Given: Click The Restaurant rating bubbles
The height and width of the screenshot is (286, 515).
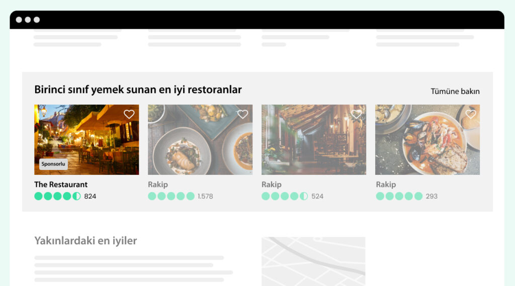Looking at the screenshot, I should 57,197.
